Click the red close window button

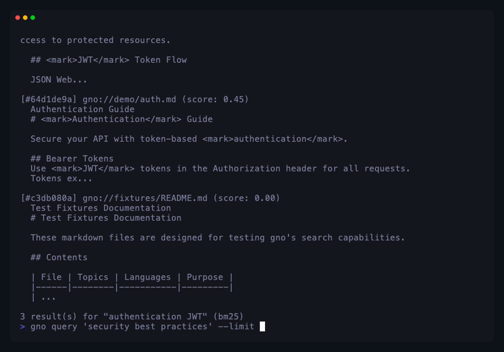pyautogui.click(x=18, y=18)
